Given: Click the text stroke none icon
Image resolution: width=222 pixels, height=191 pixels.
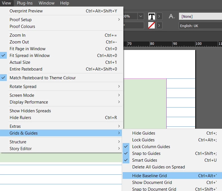Looking at the screenshot, I should [151, 25].
